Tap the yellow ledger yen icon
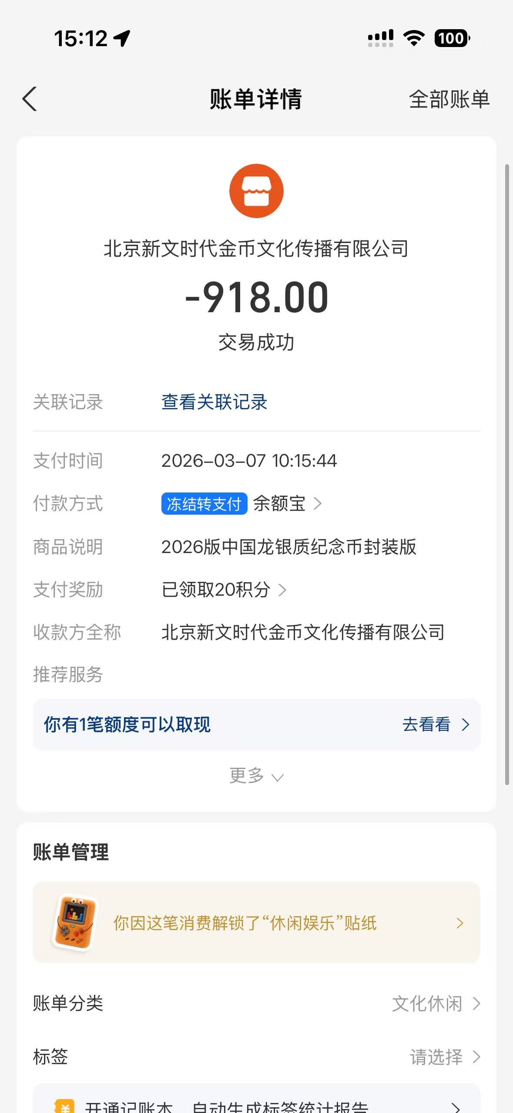 point(64,1106)
